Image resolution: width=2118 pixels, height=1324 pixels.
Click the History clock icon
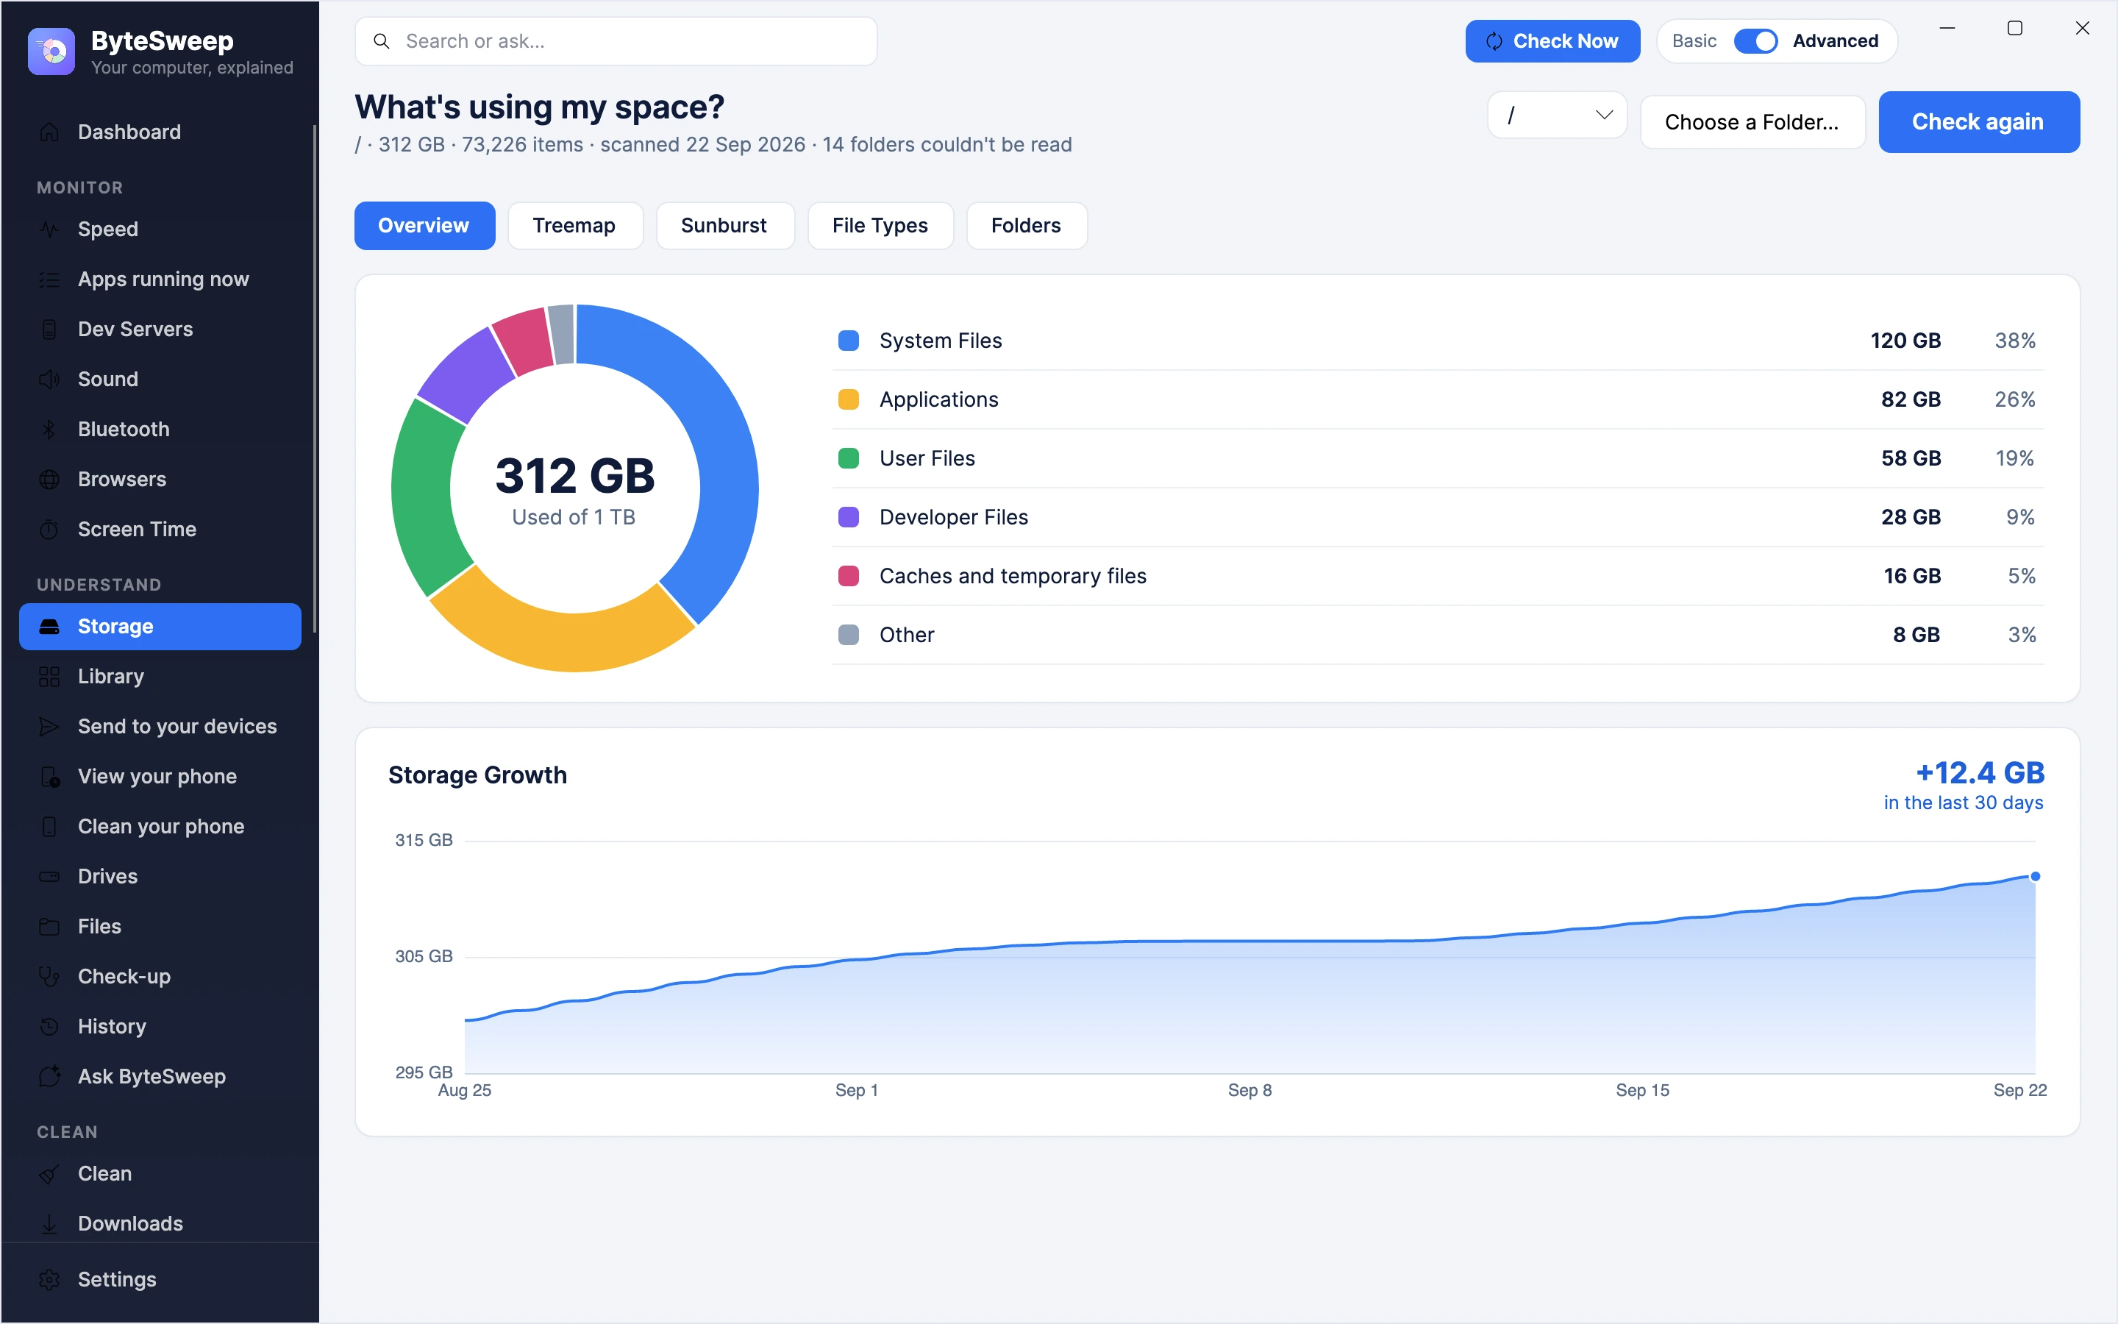pos(50,1025)
